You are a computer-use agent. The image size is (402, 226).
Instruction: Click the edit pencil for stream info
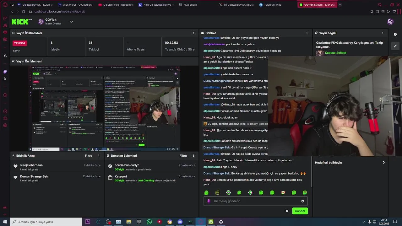tap(395, 46)
